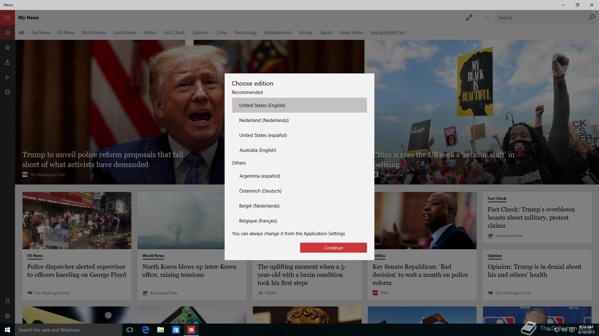This screenshot has height=336, width=599.
Task: Go to the Opinion tab
Action: click(200, 33)
